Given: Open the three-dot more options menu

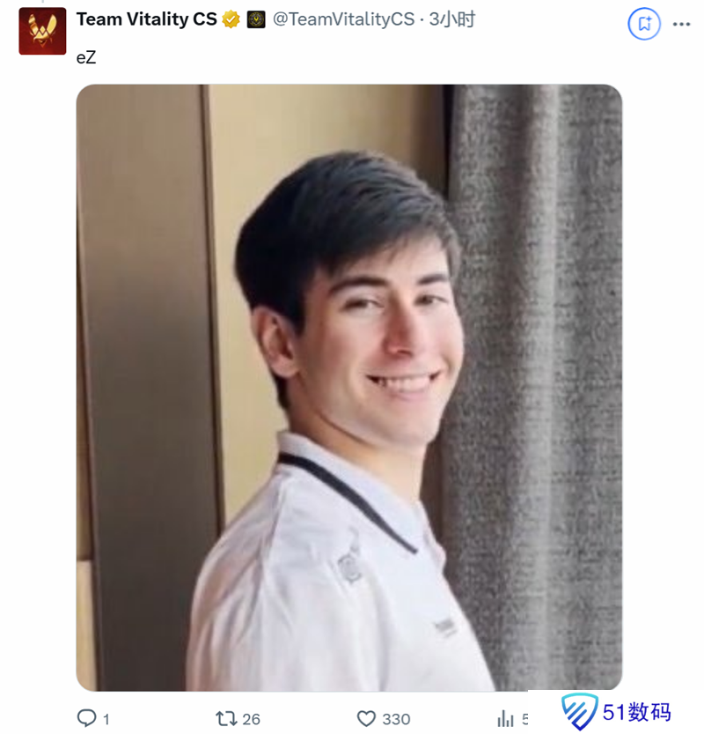Looking at the screenshot, I should [x=681, y=24].
